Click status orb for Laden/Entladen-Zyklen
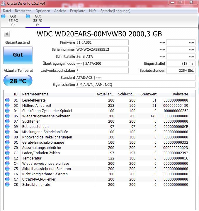The height and width of the screenshot is (211, 199). [x=7, y=153]
